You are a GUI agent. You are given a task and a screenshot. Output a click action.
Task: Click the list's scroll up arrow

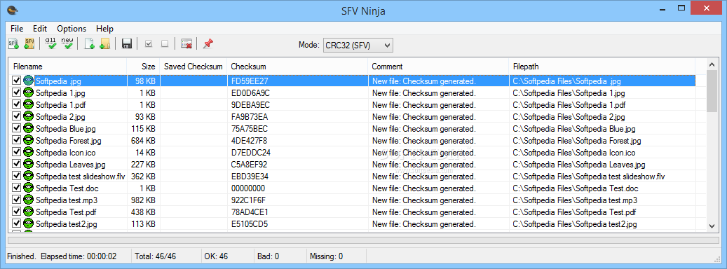click(x=712, y=64)
